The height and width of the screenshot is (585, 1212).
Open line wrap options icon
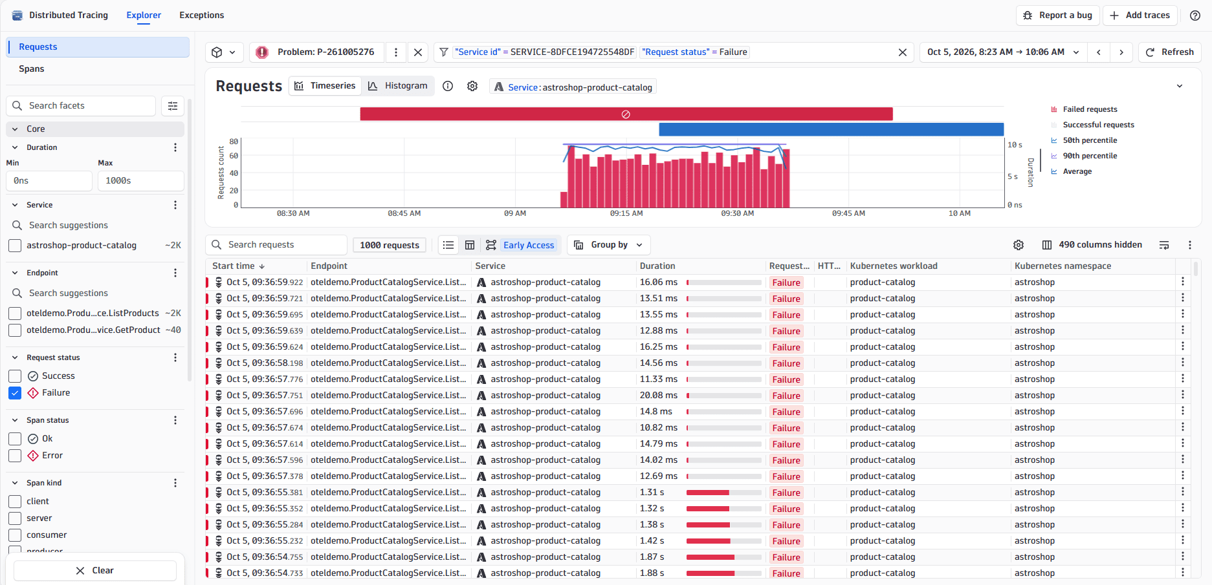click(1164, 245)
